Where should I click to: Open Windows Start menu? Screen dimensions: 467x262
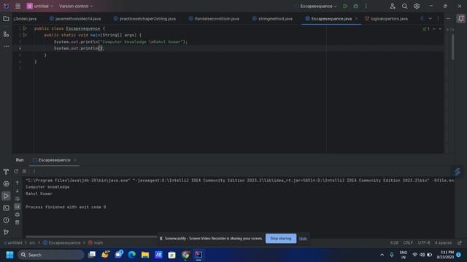9,255
